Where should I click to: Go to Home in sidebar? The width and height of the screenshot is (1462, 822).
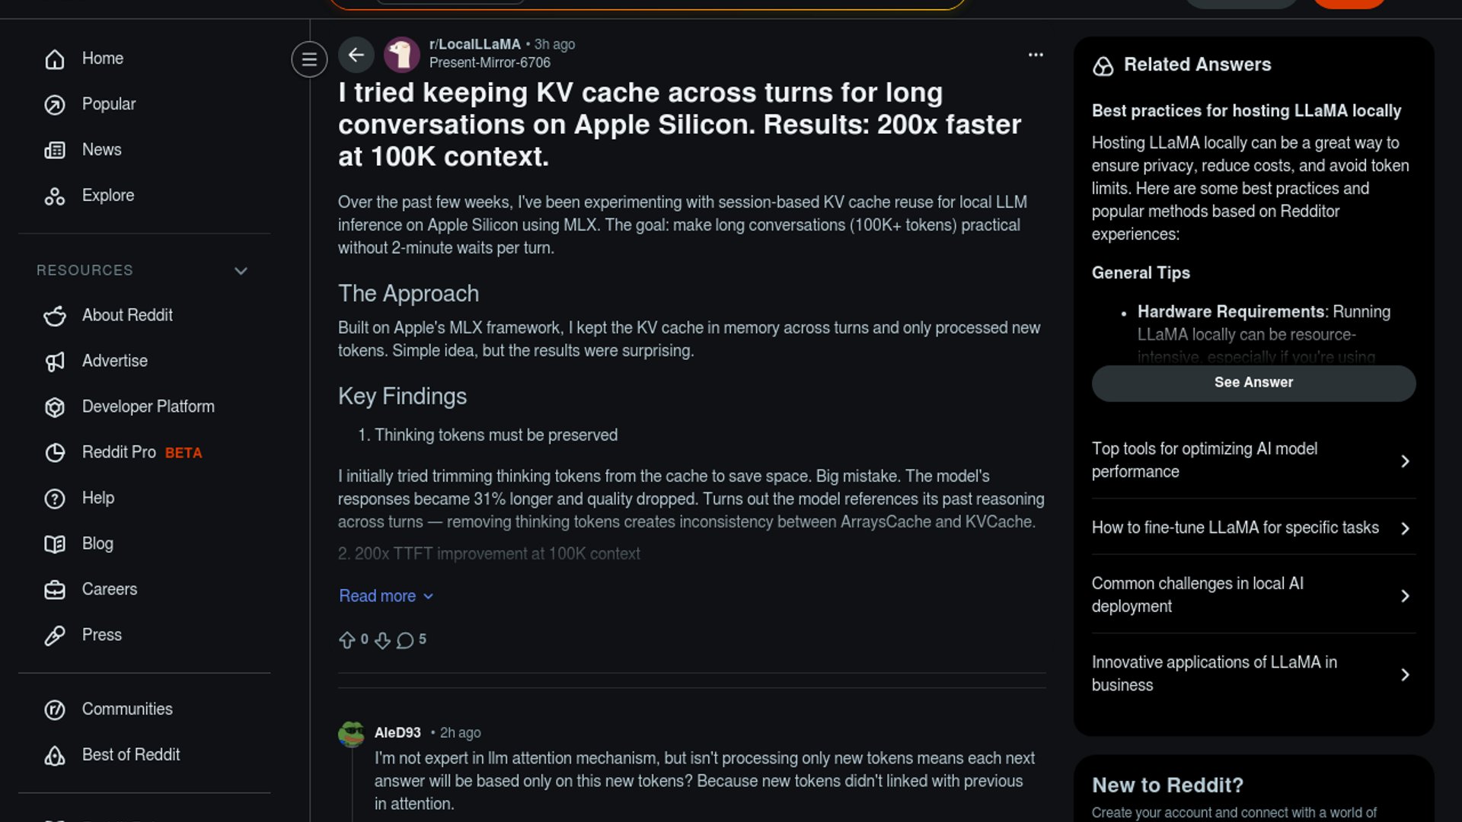(x=102, y=59)
